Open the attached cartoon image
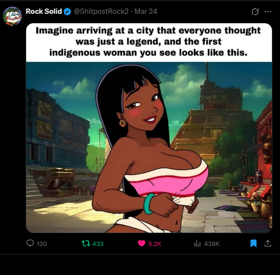 coord(149,147)
